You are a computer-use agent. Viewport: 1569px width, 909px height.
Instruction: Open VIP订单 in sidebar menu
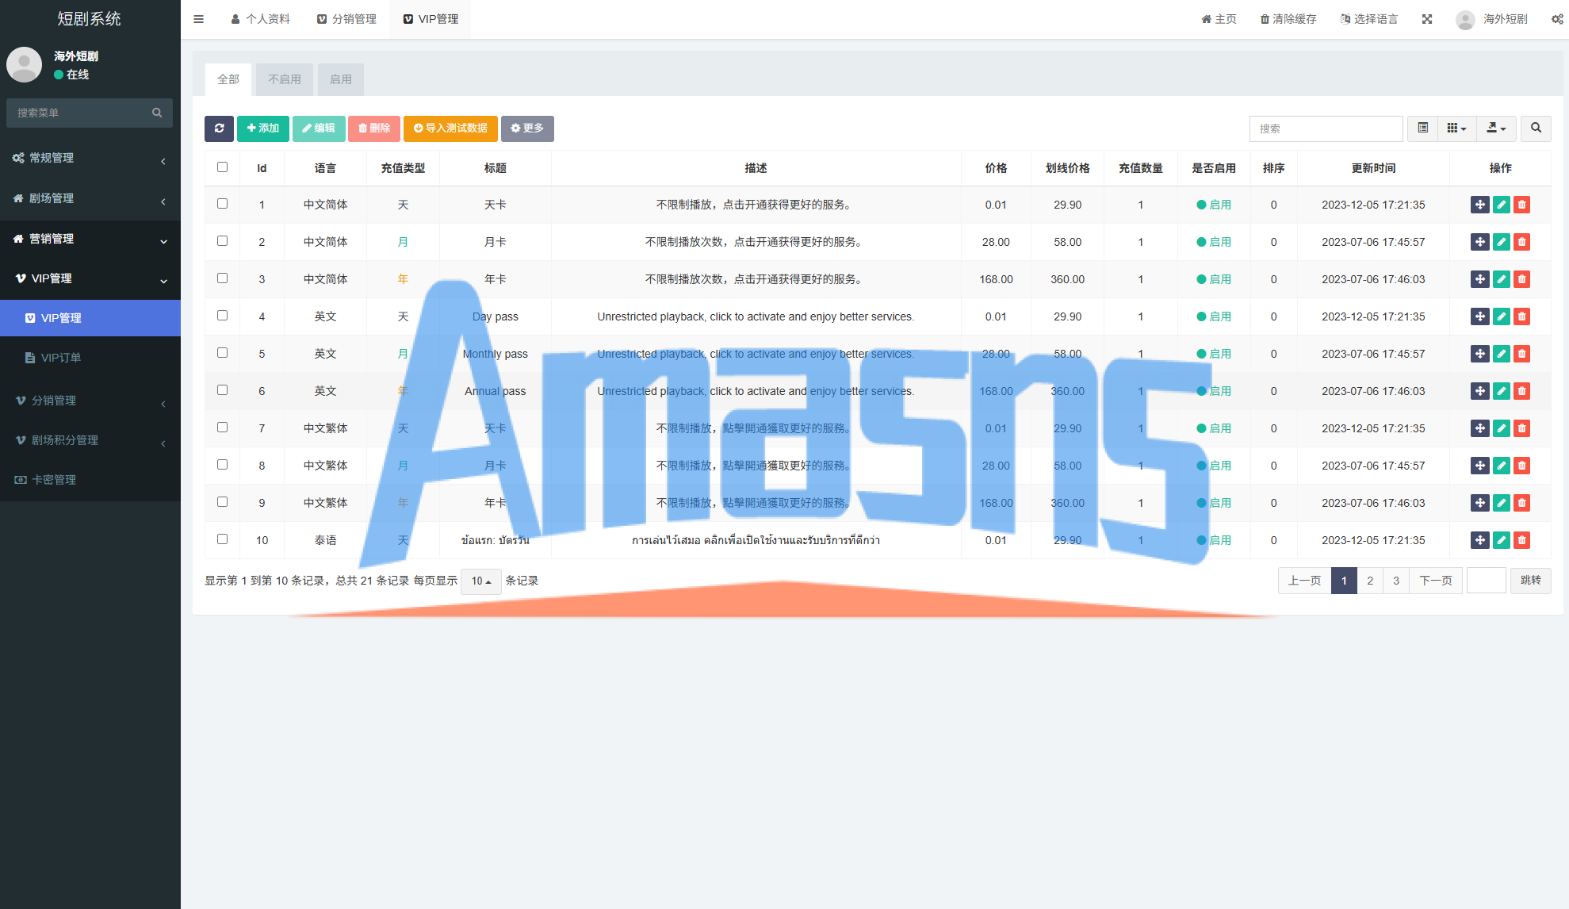(61, 358)
